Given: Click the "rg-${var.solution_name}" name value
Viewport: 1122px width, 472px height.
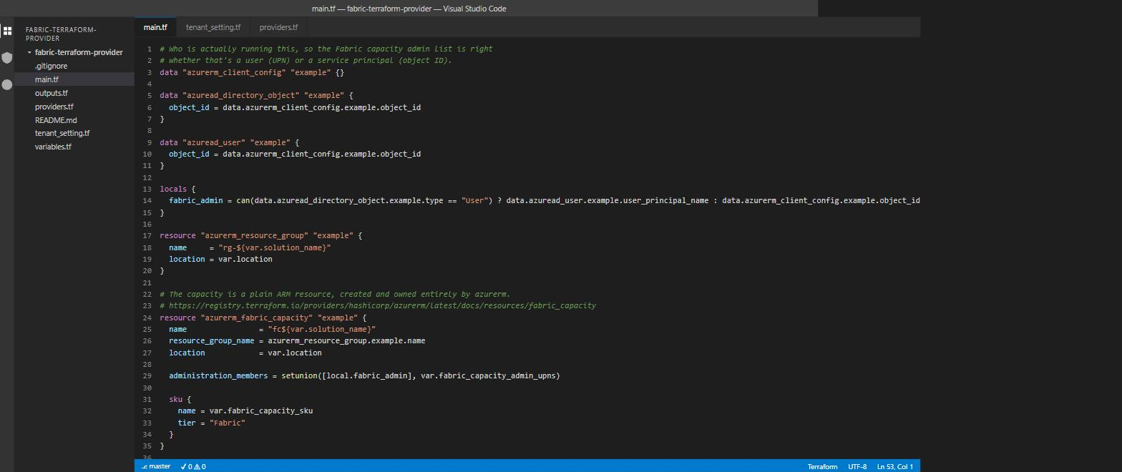Looking at the screenshot, I should point(274,247).
